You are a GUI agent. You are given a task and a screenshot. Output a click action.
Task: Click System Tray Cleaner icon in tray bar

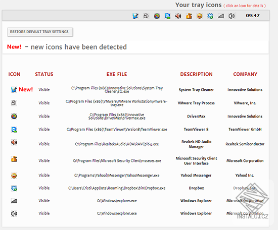[135, 16]
